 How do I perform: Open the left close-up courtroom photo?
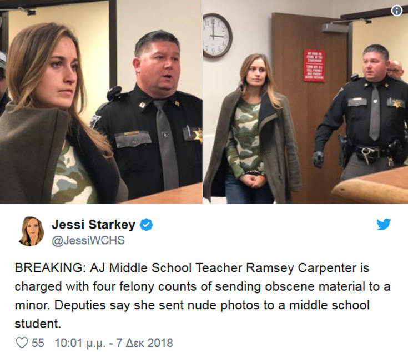(101, 102)
